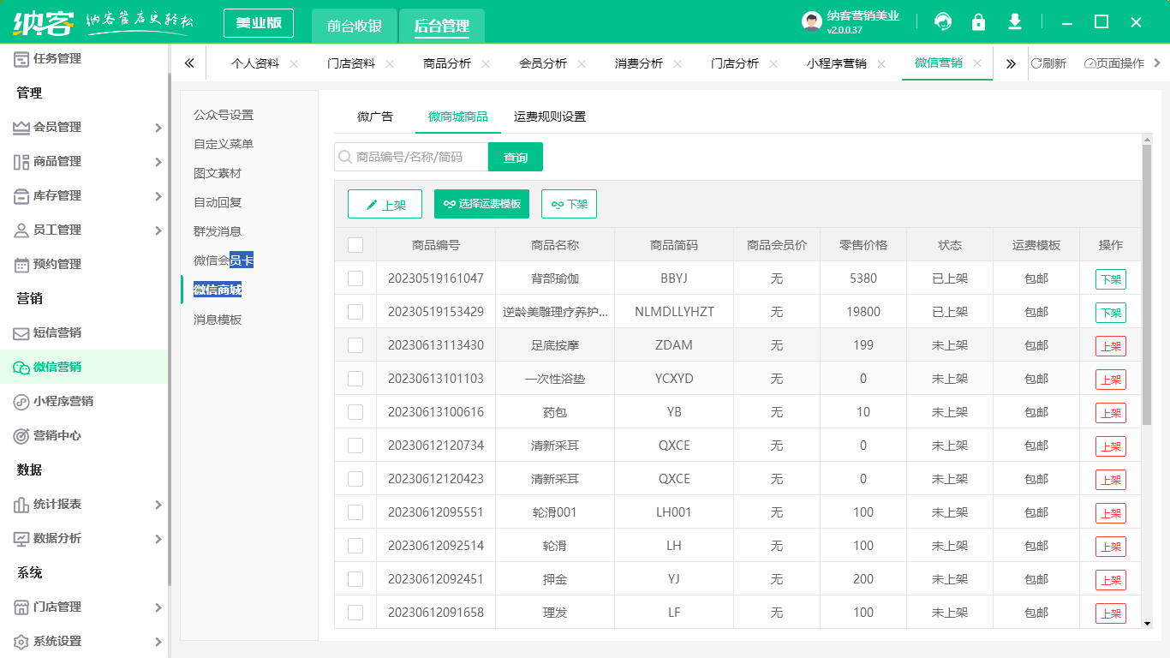Screen dimensions: 1170x658
Task: Open 营销中心 in the sidebar
Action: click(57, 435)
